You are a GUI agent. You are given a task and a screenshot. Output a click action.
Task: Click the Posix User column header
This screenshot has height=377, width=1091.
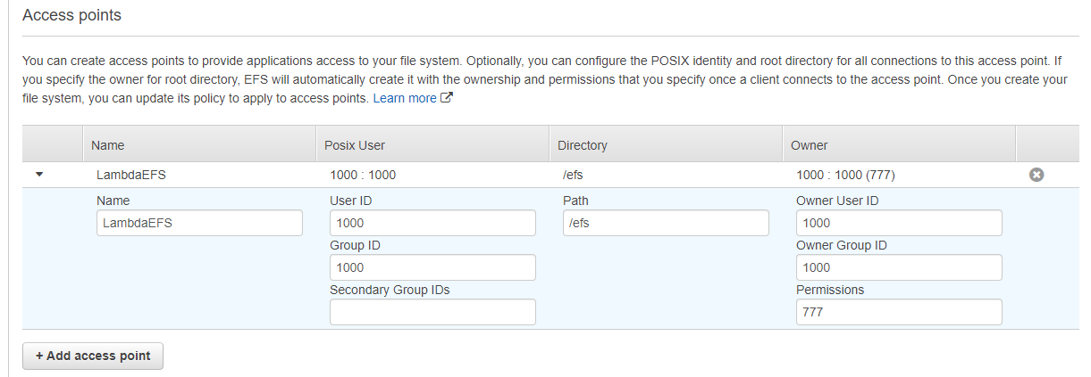click(355, 144)
